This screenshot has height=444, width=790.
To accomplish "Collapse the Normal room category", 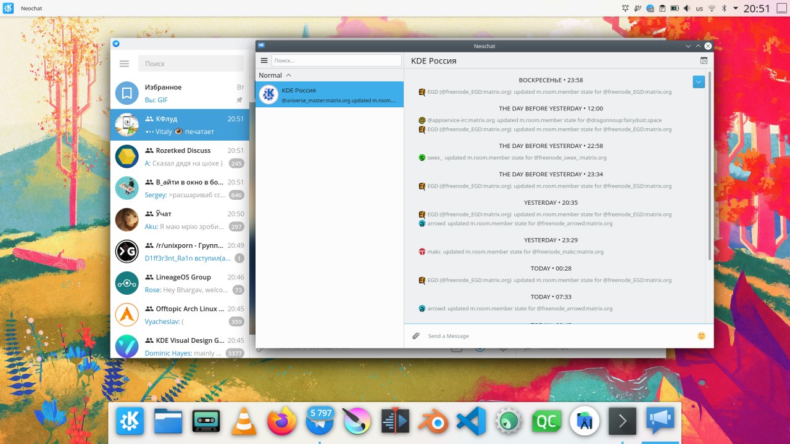I will point(275,75).
